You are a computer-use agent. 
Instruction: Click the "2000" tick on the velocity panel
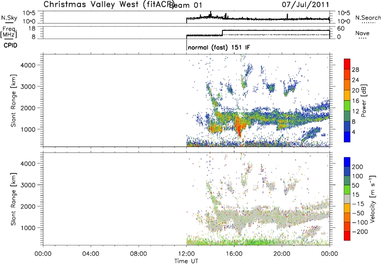28,206
